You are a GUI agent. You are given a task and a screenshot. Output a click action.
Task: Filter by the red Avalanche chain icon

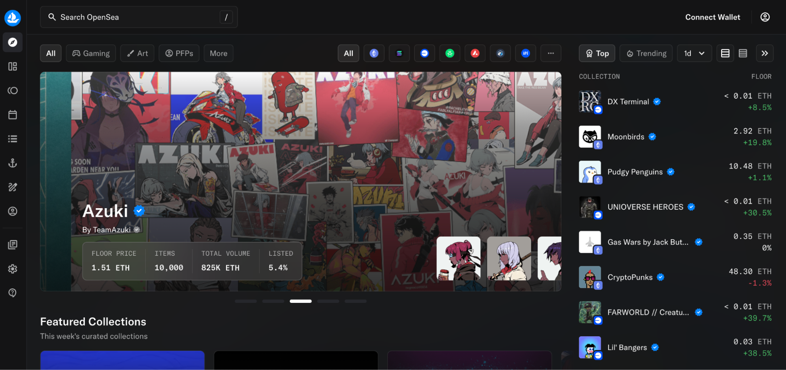475,53
